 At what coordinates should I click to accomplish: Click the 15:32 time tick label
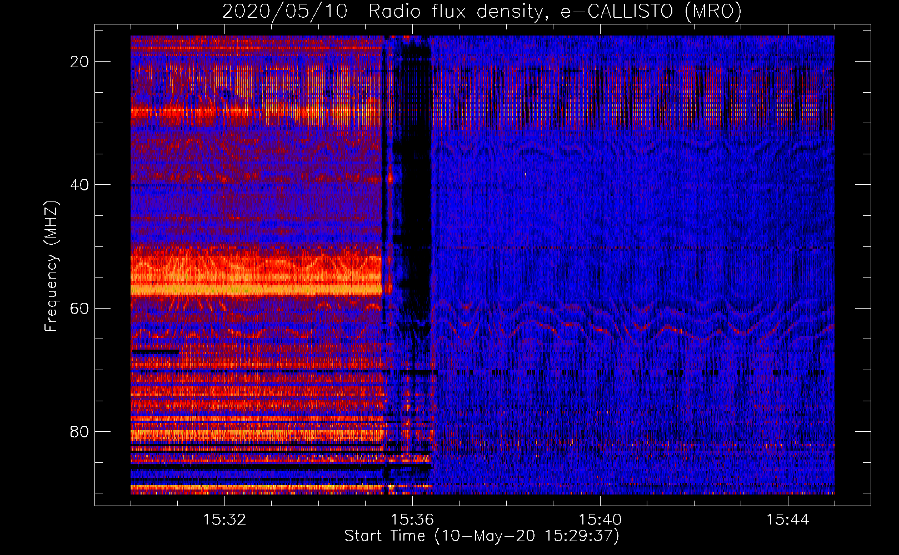point(224,520)
